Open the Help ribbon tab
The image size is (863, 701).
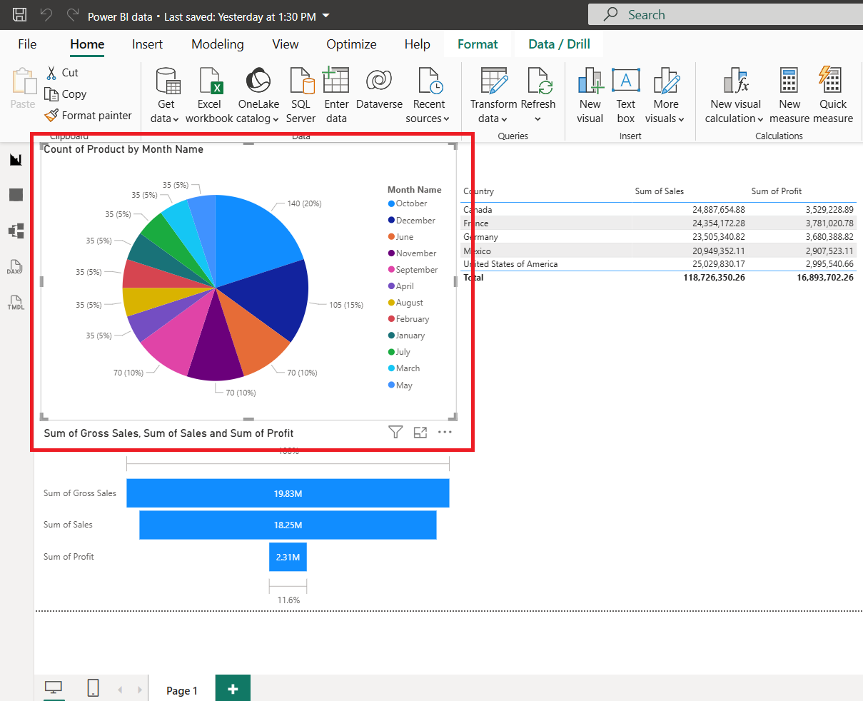418,44
